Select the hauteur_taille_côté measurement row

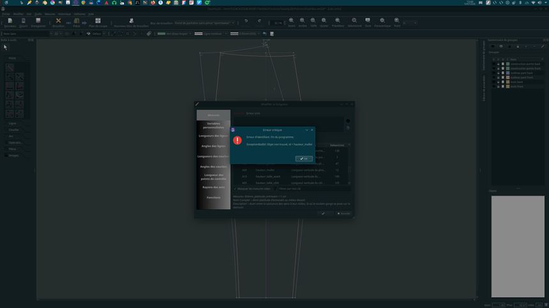[290, 183]
